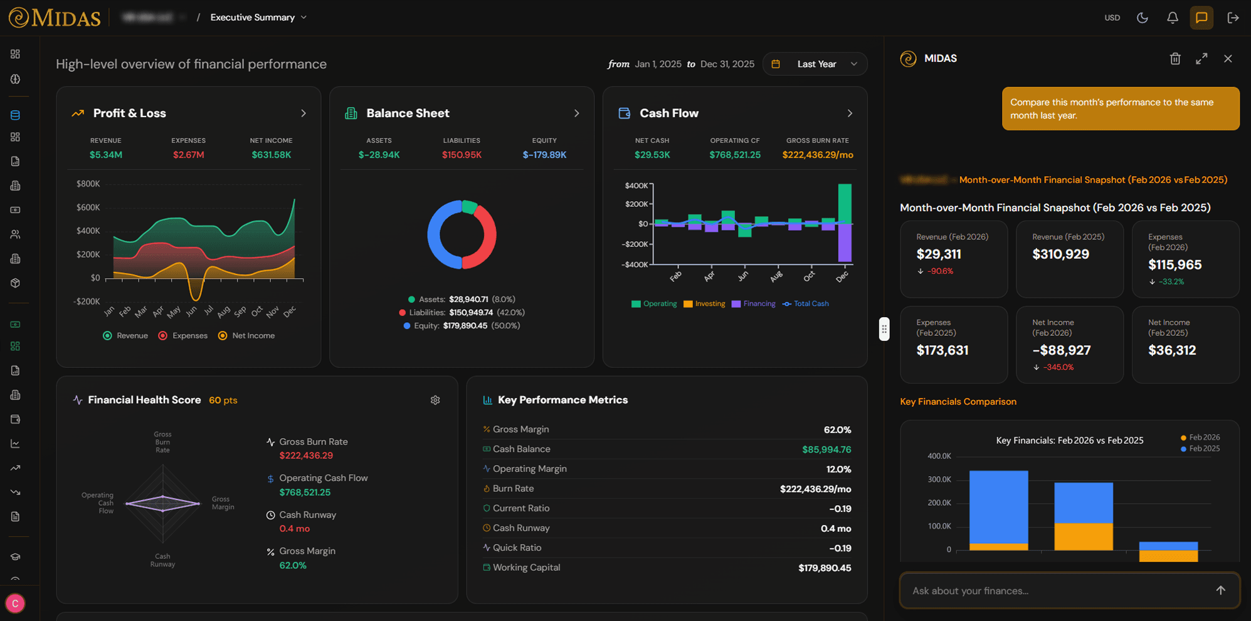This screenshot has width=1251, height=621.
Task: Open the USD currency selector
Action: (x=1112, y=18)
